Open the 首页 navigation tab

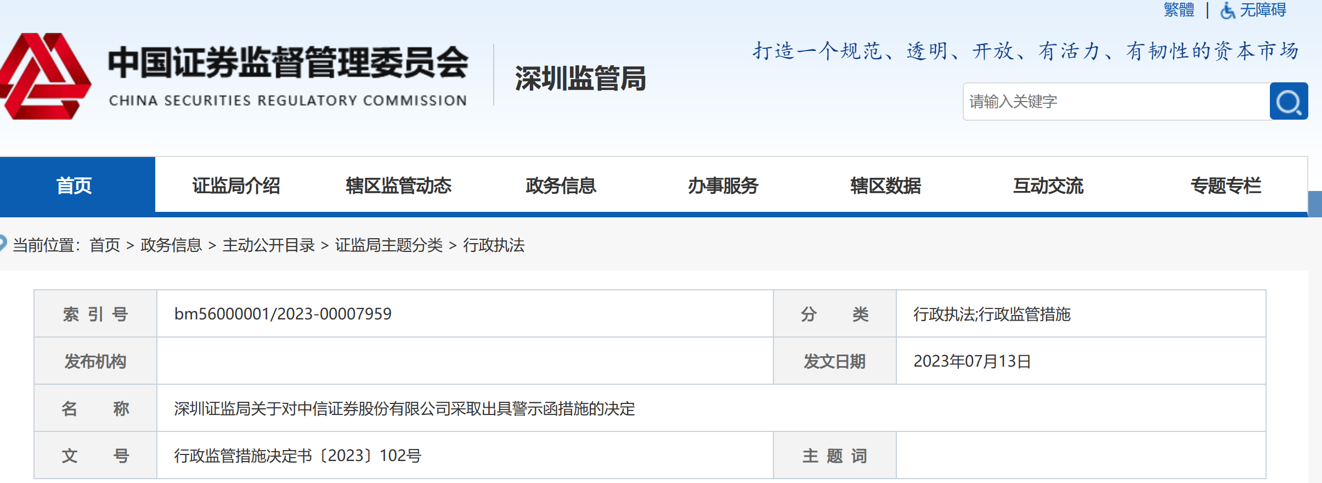point(77,185)
